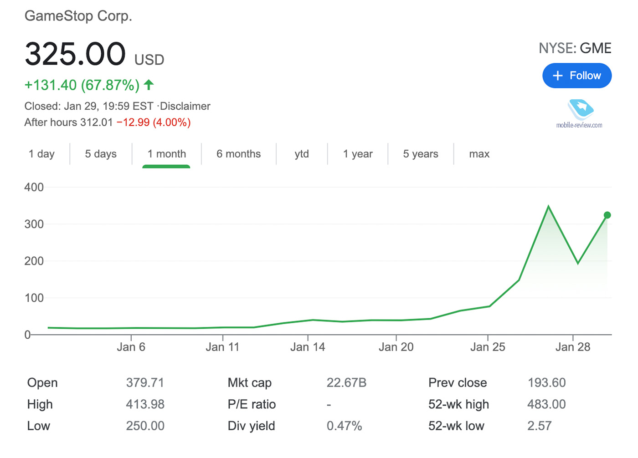Click the P/E ratio label
Image resolution: width=638 pixels, height=458 pixels.
point(252,404)
